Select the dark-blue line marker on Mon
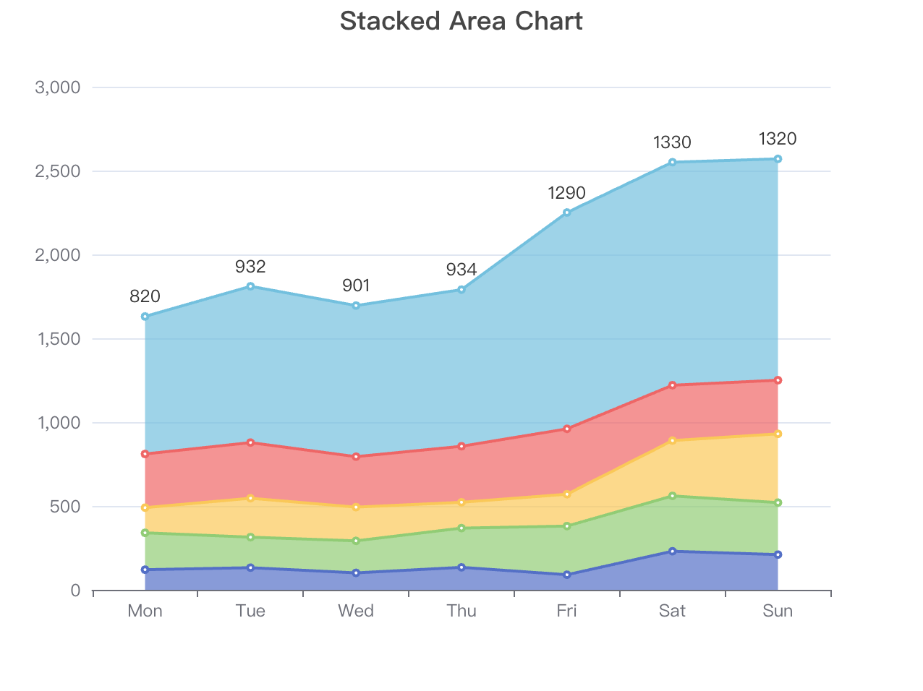 click(145, 570)
